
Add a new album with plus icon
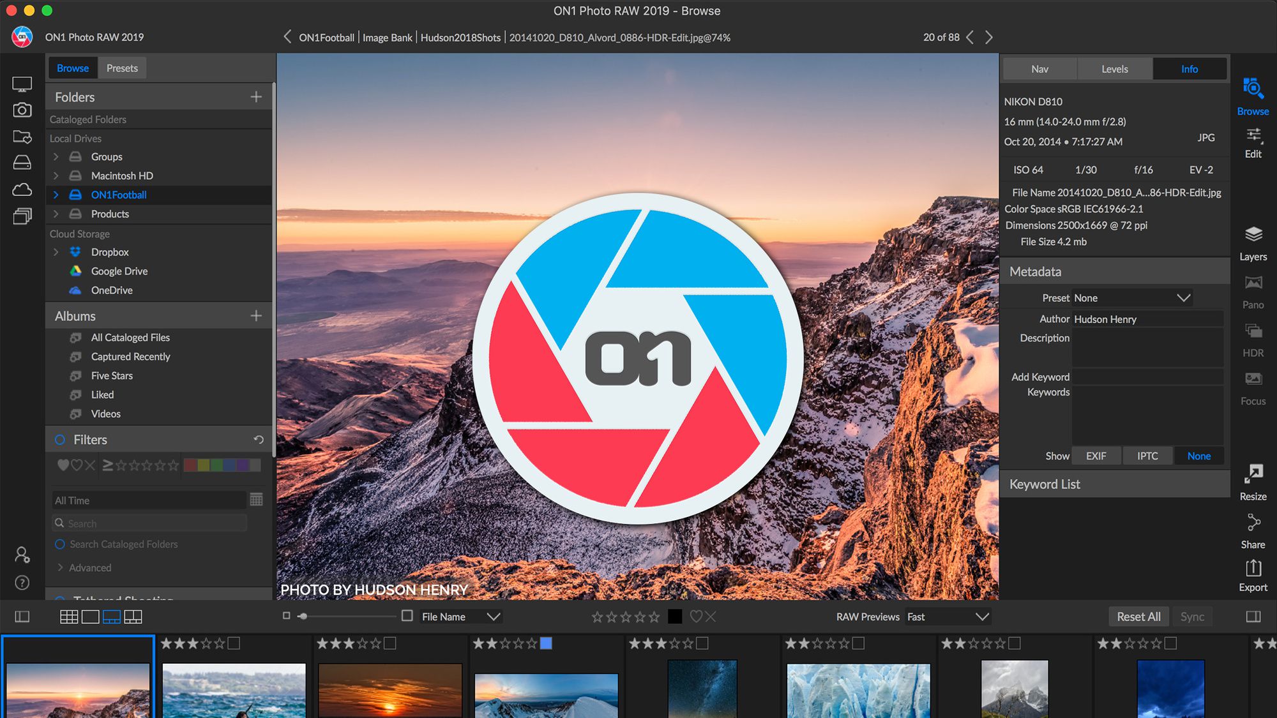coord(256,316)
